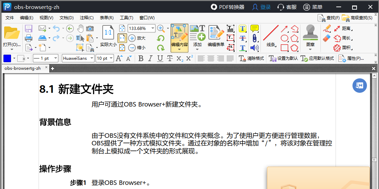Align text left
379x189 pixels.
(201, 58)
